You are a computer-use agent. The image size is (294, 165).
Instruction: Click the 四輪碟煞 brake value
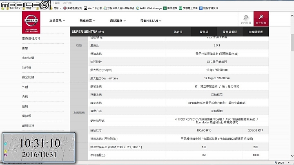(217, 94)
